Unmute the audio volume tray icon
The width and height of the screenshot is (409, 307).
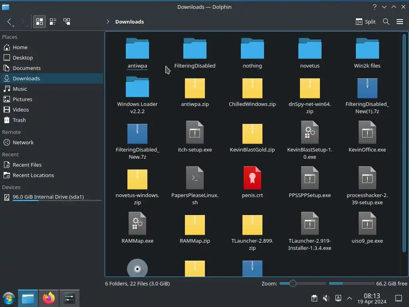tap(326, 298)
